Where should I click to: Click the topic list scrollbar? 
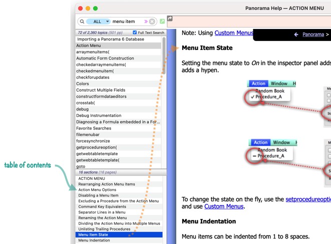pyautogui.click(x=164, y=55)
